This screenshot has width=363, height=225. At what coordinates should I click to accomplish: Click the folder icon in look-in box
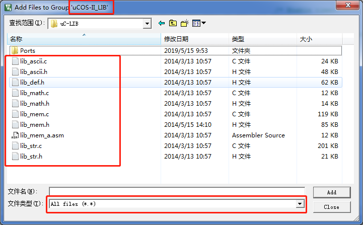[x=54, y=23]
